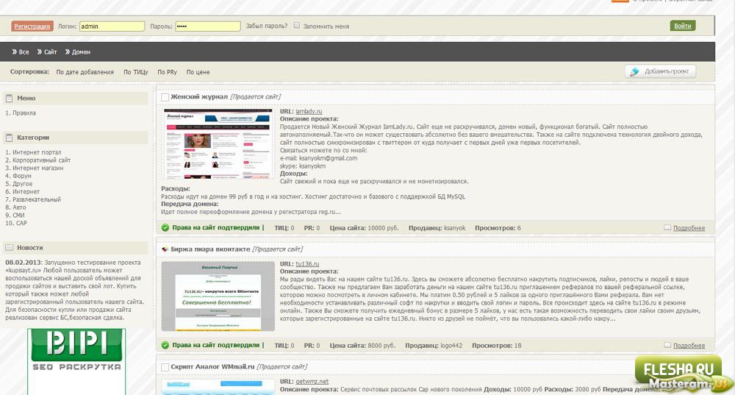Click seller name logo442
Viewport: 735px width, 395px height.
pyautogui.click(x=451, y=345)
